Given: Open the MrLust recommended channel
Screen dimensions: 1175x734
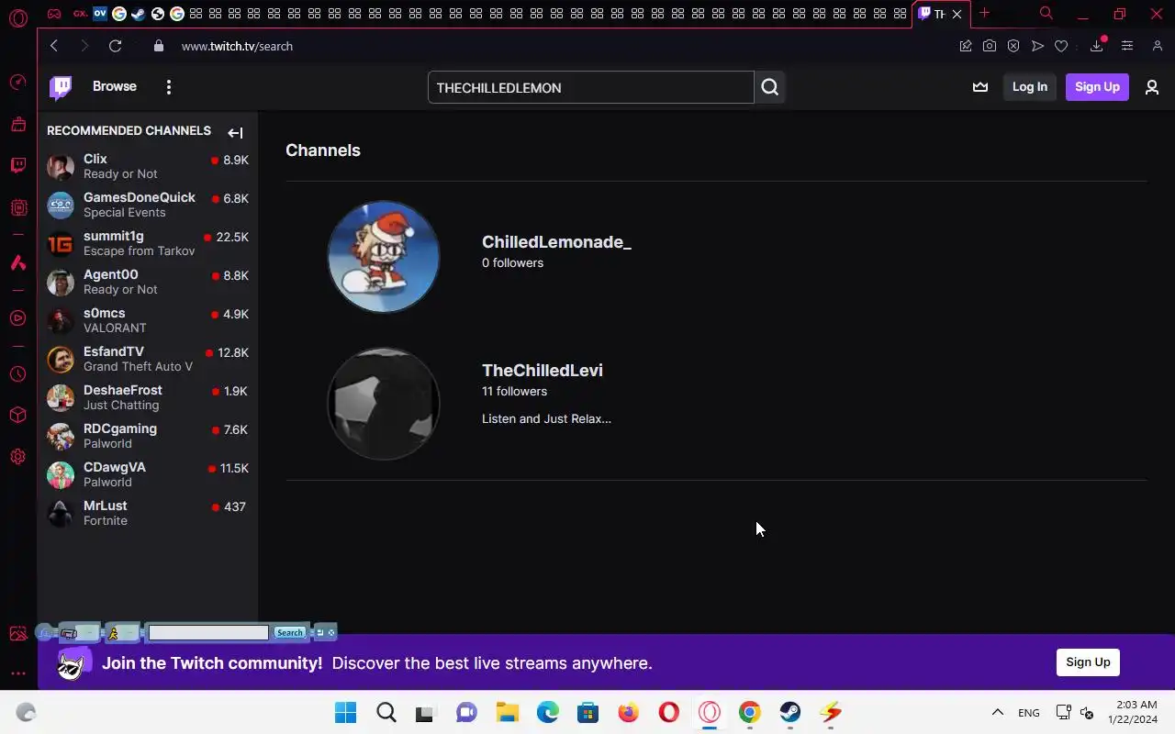Looking at the screenshot, I should 148,513.
